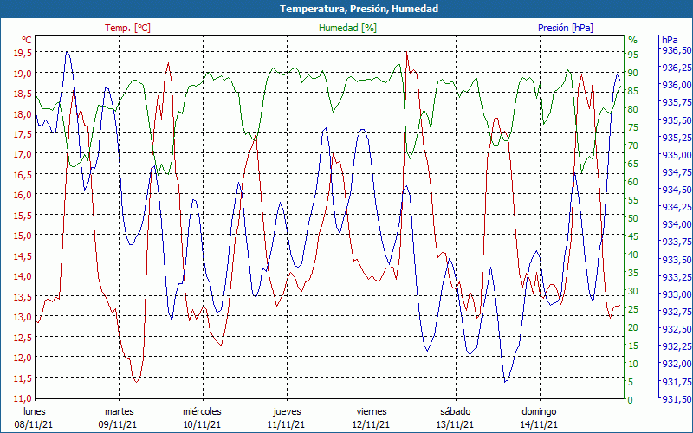Click the 934,50 pressure axis value
This screenshot has width=693, height=433.
pos(676,190)
